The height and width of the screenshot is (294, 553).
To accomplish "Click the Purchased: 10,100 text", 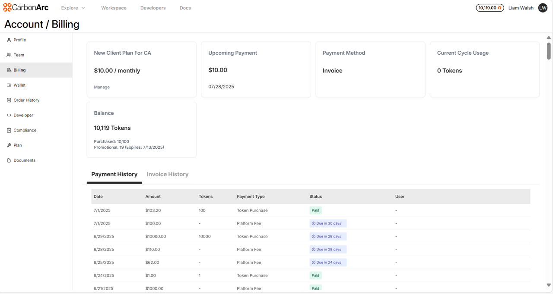I will point(111,141).
